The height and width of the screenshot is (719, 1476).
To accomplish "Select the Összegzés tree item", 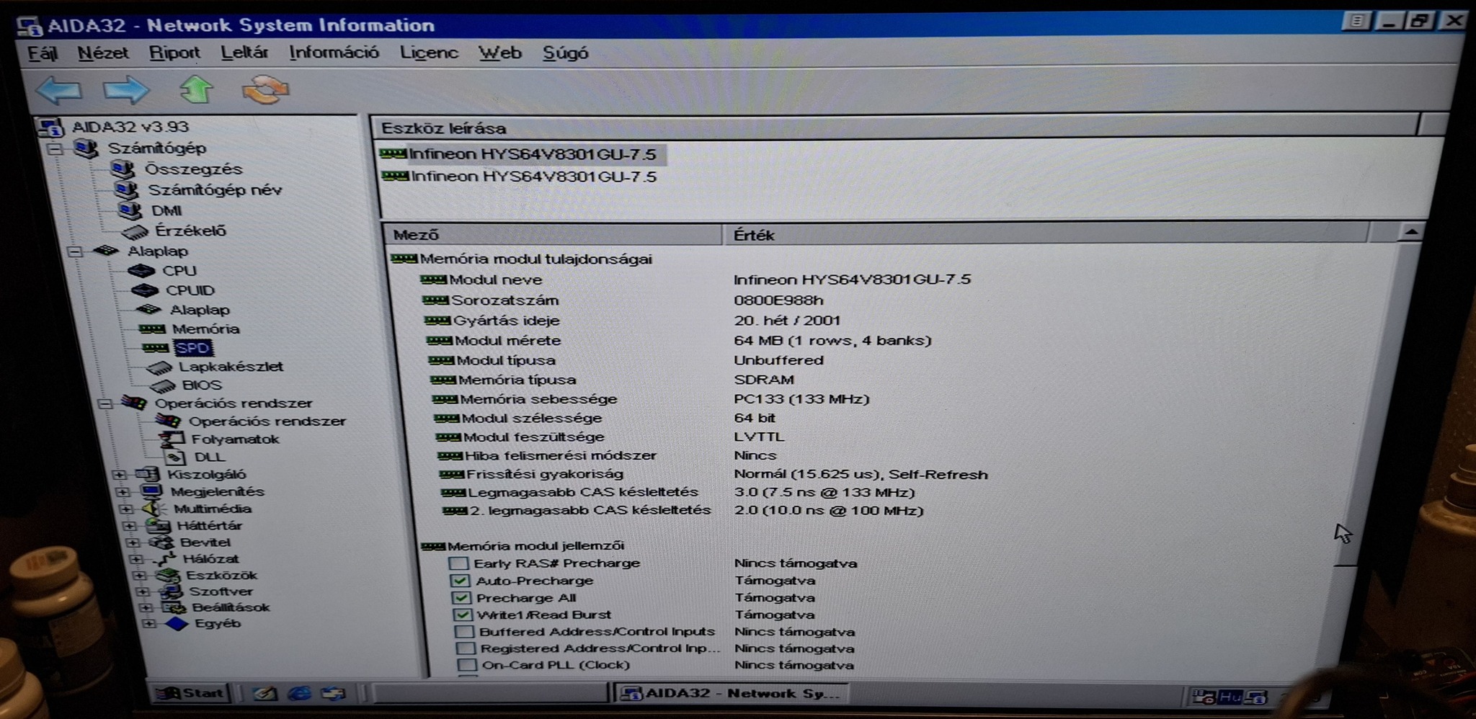I will [x=193, y=169].
